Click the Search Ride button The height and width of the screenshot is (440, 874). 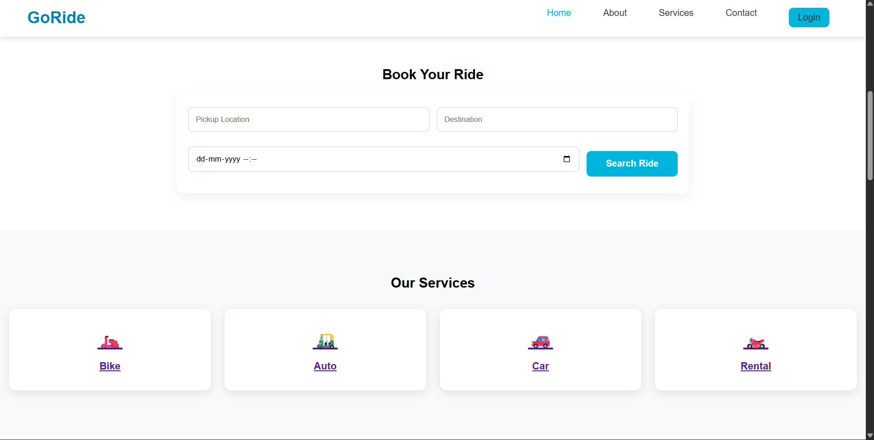click(632, 163)
